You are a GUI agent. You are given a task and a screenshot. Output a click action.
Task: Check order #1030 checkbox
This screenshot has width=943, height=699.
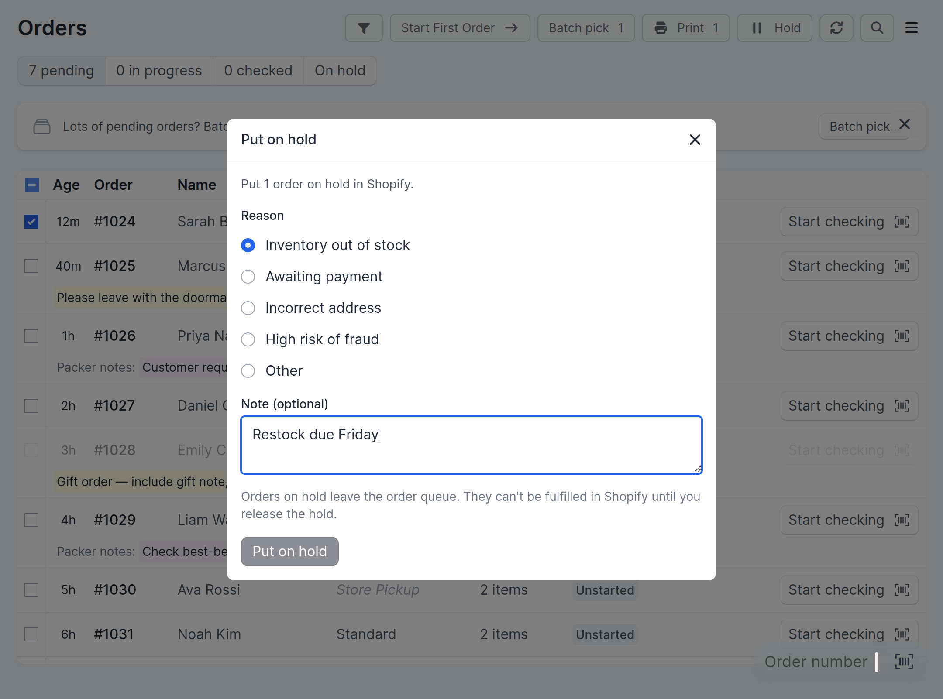point(31,590)
